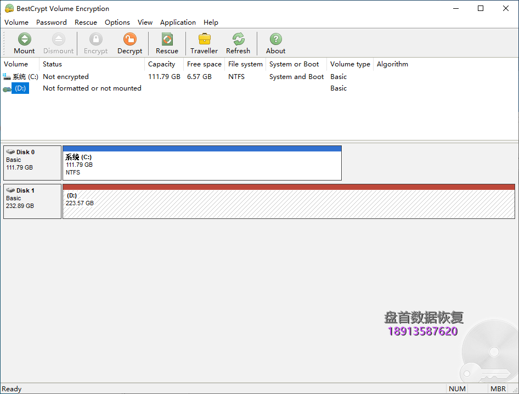Image resolution: width=519 pixels, height=394 pixels.
Task: Click the Disk 1 hard drive icon
Action: click(10, 190)
